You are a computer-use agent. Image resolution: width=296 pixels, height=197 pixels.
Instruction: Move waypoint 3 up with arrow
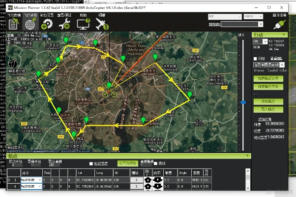pyautogui.click(x=148, y=180)
